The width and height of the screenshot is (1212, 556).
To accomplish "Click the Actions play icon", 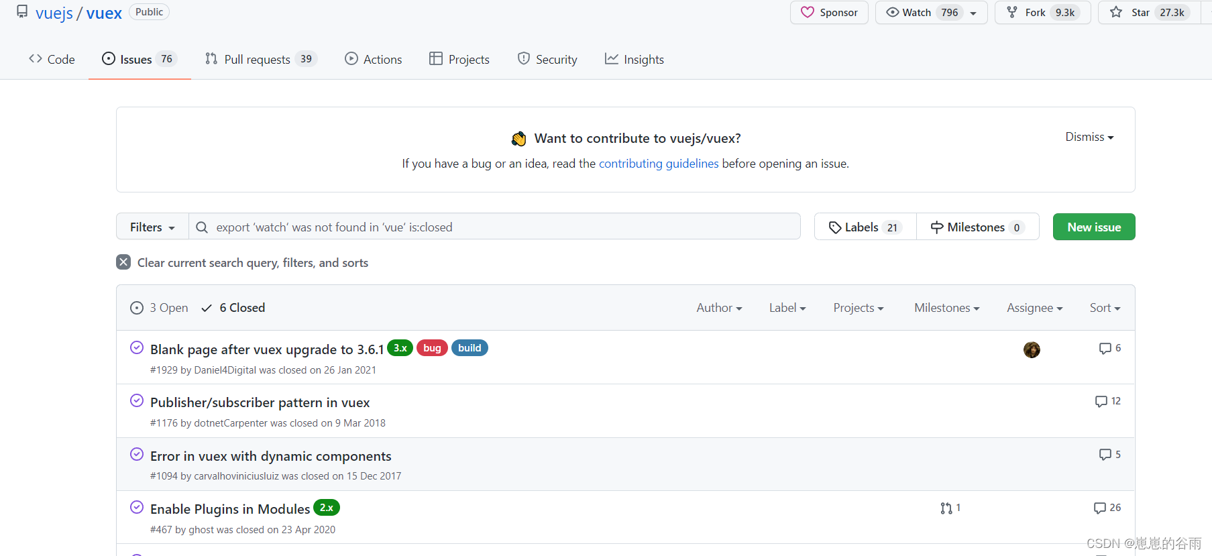I will pyautogui.click(x=351, y=59).
